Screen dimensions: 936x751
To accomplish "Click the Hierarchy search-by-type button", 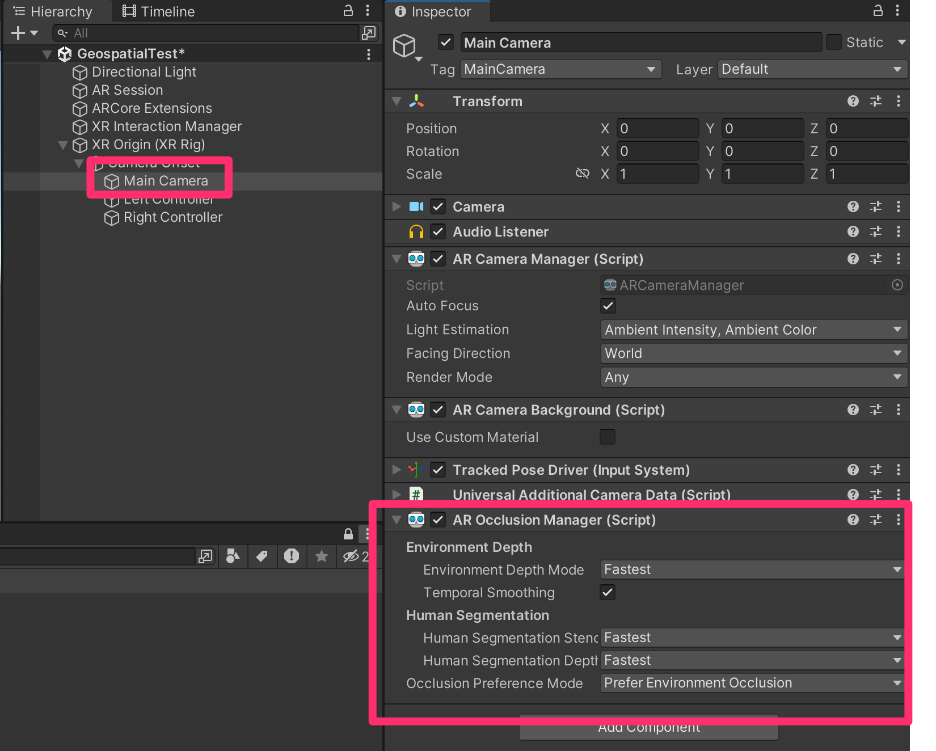I will click(x=369, y=33).
